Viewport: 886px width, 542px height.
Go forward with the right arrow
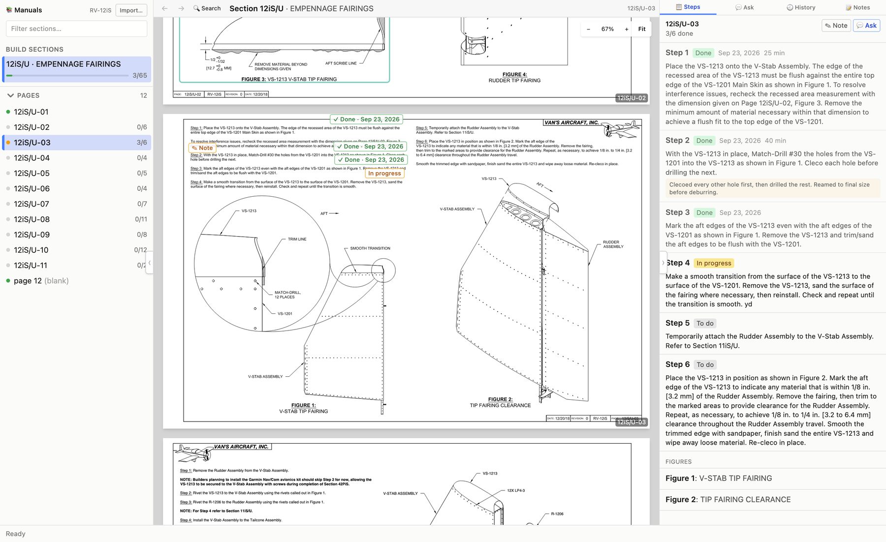[x=181, y=8]
